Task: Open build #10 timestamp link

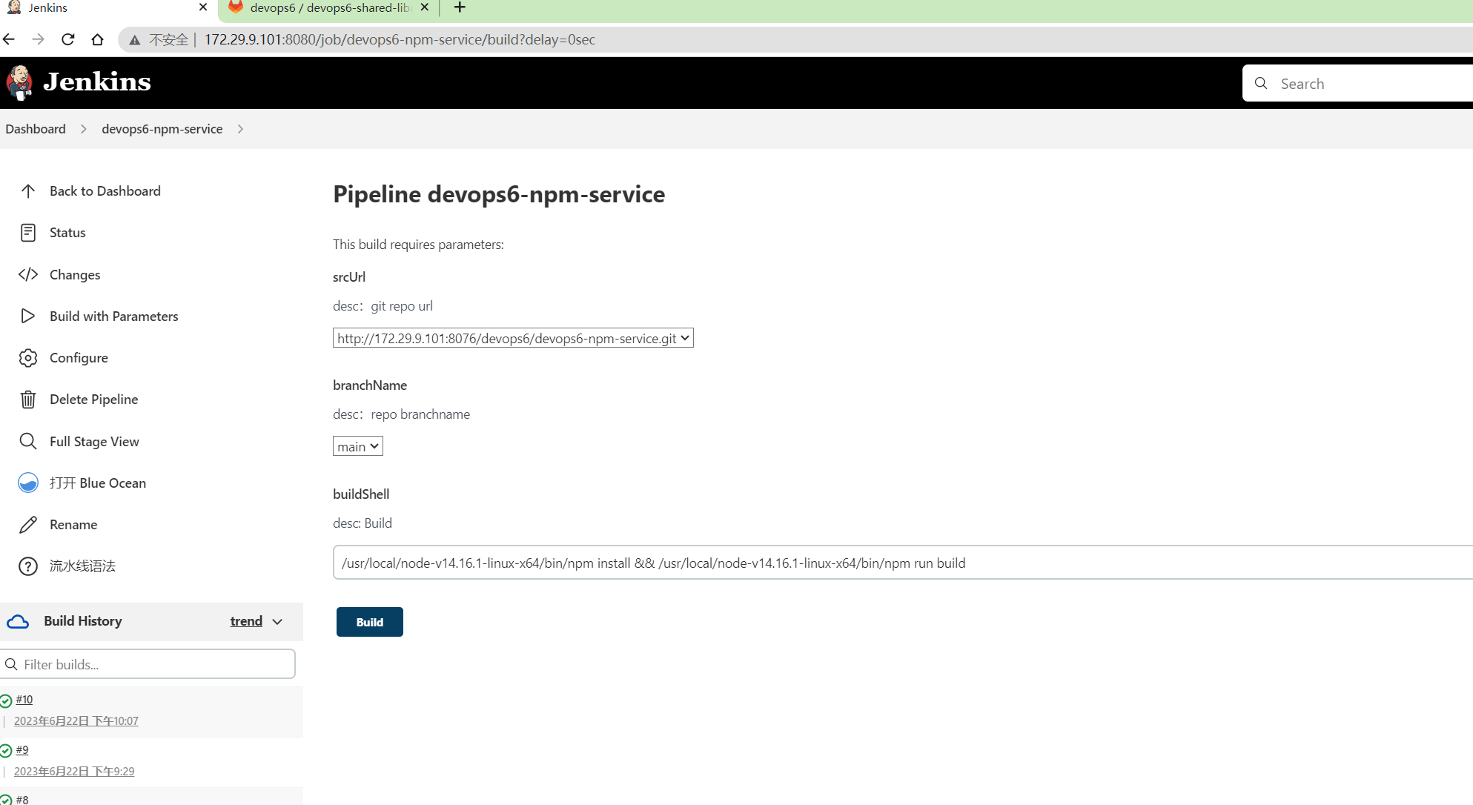Action: pyautogui.click(x=76, y=721)
